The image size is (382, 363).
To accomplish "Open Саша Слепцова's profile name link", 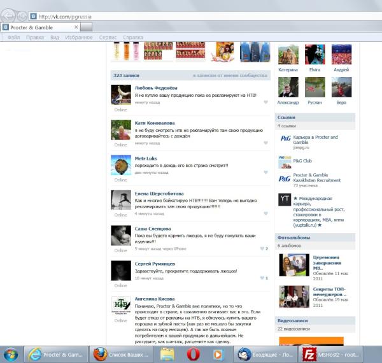I will coord(153,229).
